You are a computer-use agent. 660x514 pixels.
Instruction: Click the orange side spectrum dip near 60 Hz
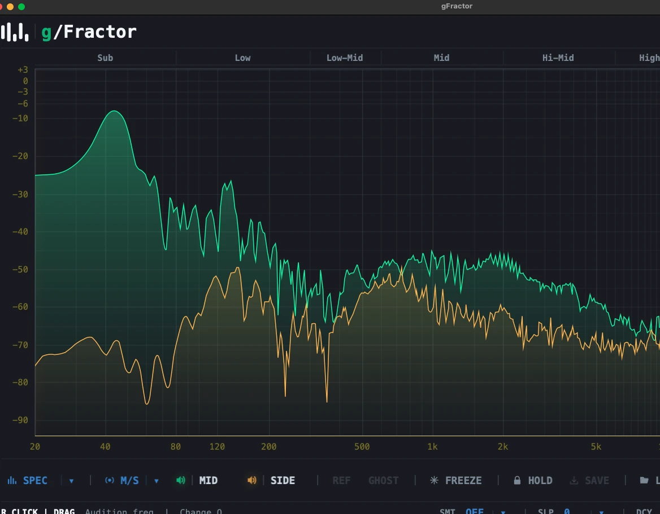tap(147, 403)
